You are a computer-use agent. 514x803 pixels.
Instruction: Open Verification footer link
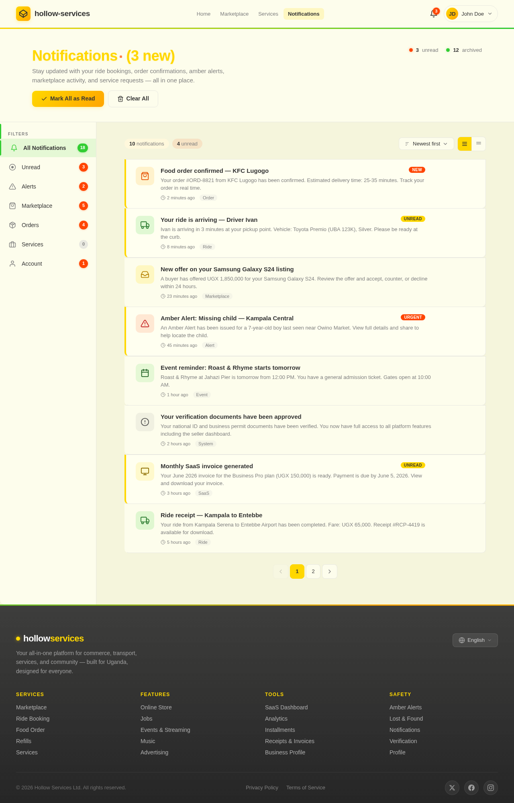[403, 741]
